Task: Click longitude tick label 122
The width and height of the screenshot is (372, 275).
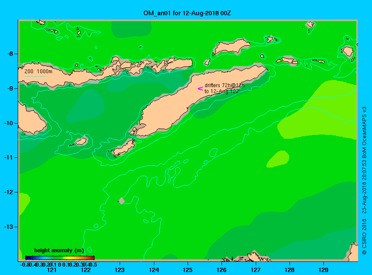Action: tap(86, 270)
